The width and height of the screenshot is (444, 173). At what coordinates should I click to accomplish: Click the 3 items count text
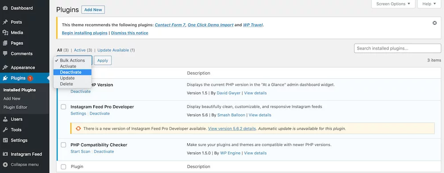[x=434, y=60]
